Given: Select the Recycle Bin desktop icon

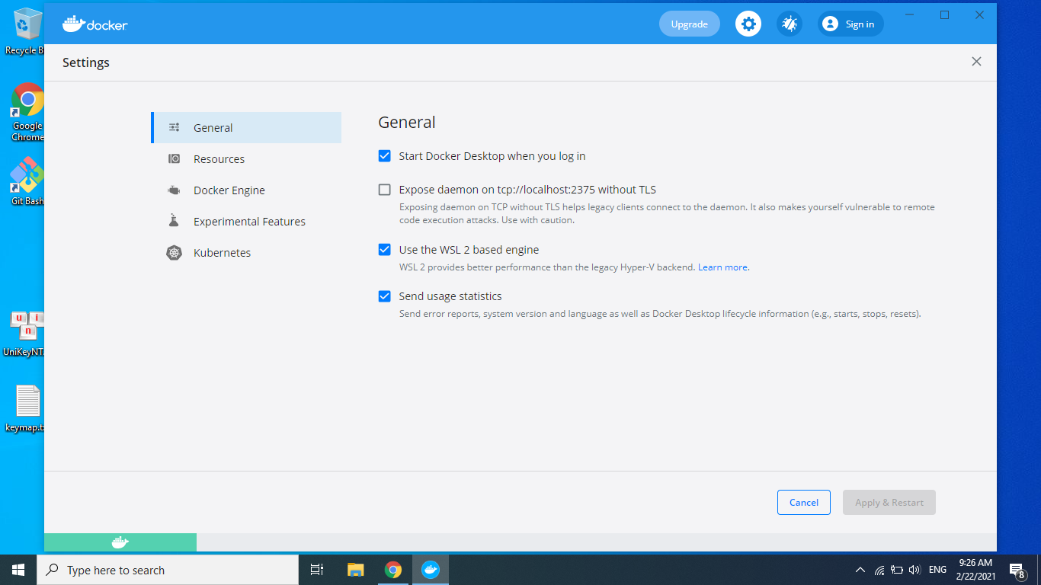Looking at the screenshot, I should 24,32.
